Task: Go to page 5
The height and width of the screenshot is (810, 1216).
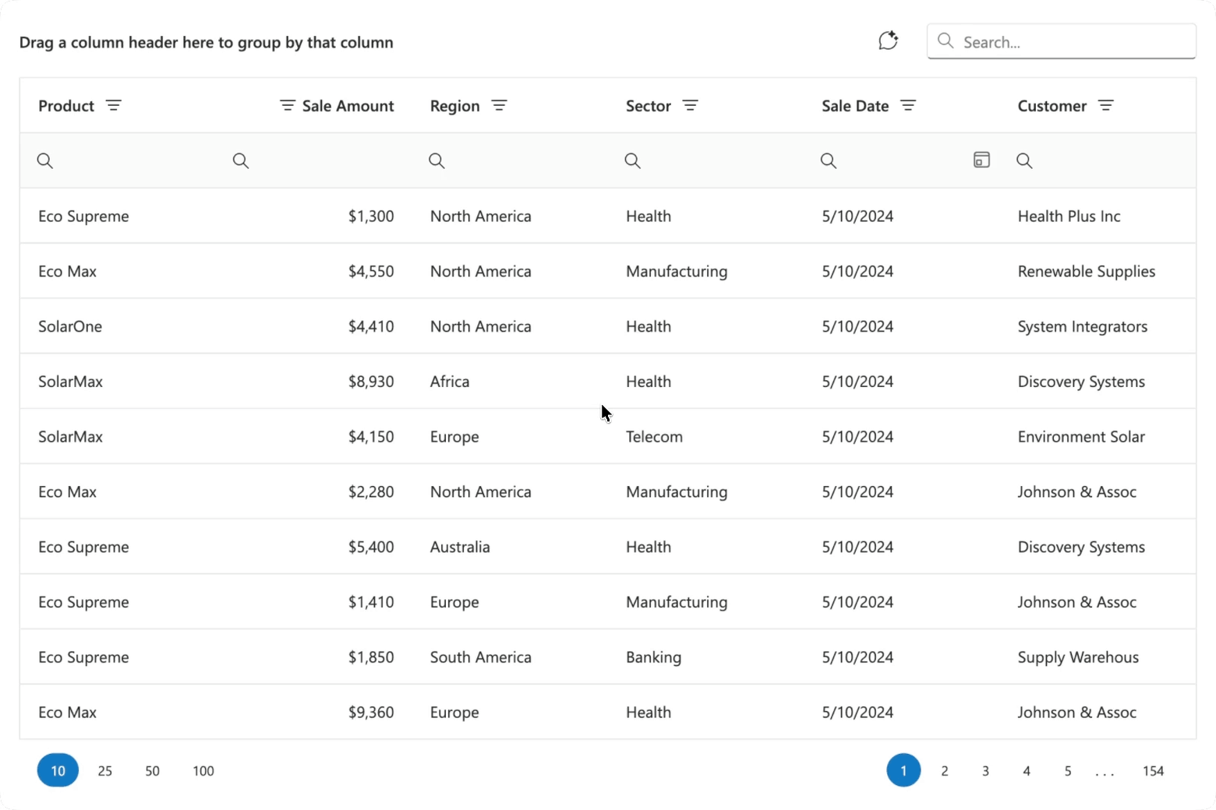Action: 1068,770
